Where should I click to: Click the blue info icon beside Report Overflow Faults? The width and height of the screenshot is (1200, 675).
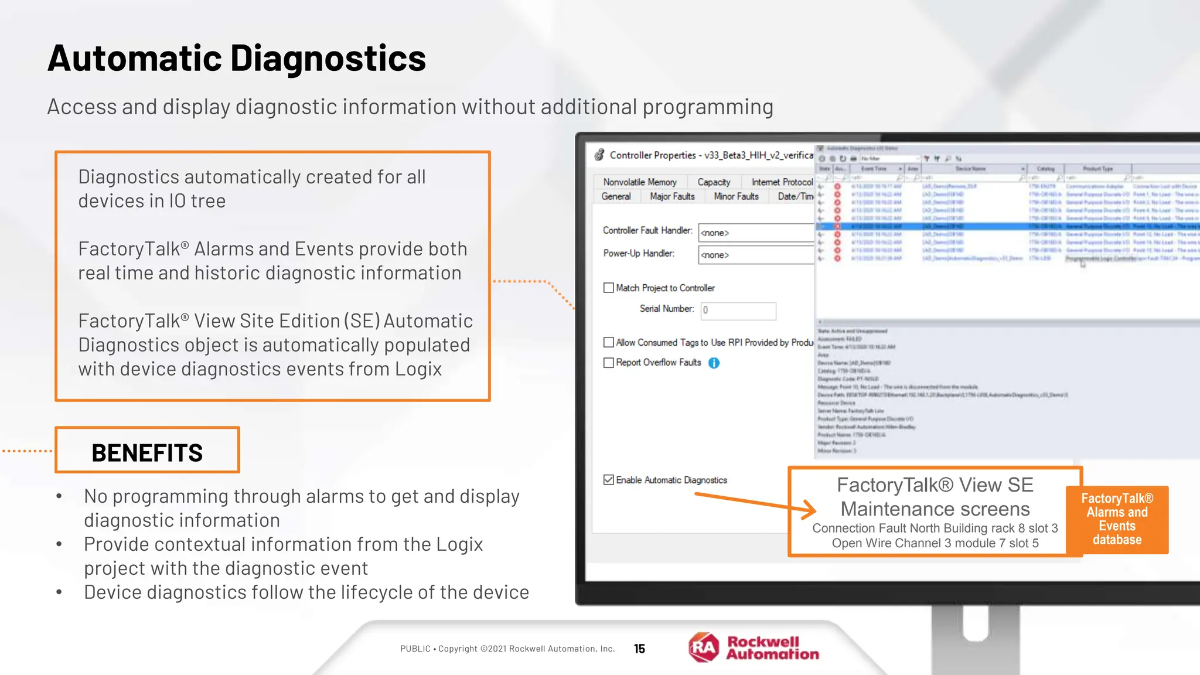click(714, 363)
